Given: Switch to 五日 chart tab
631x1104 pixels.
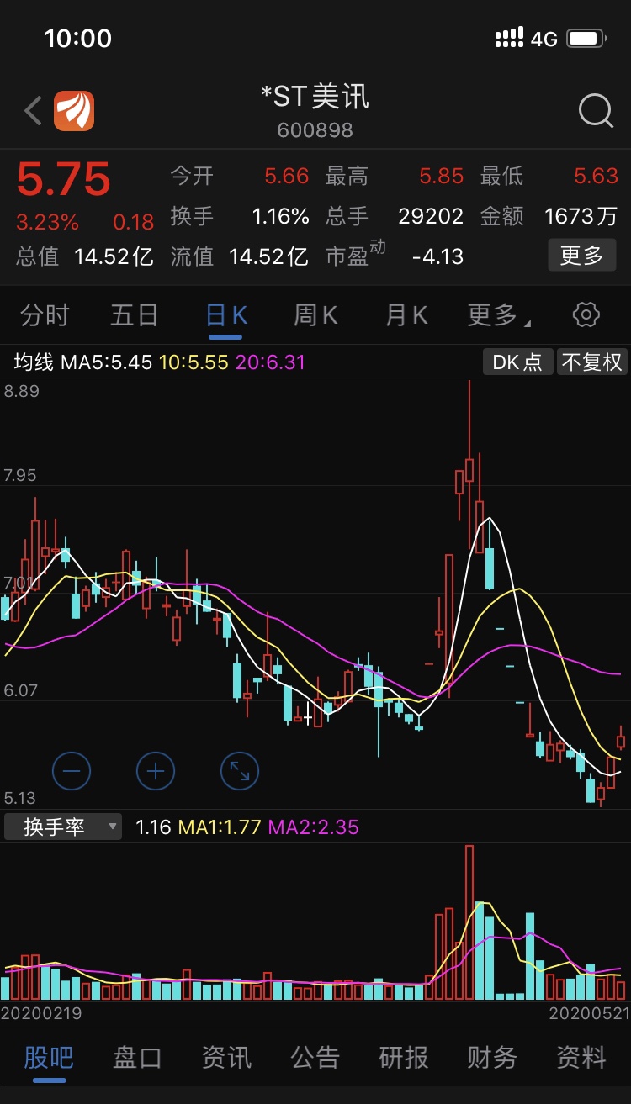Looking at the screenshot, I should pos(135,315).
